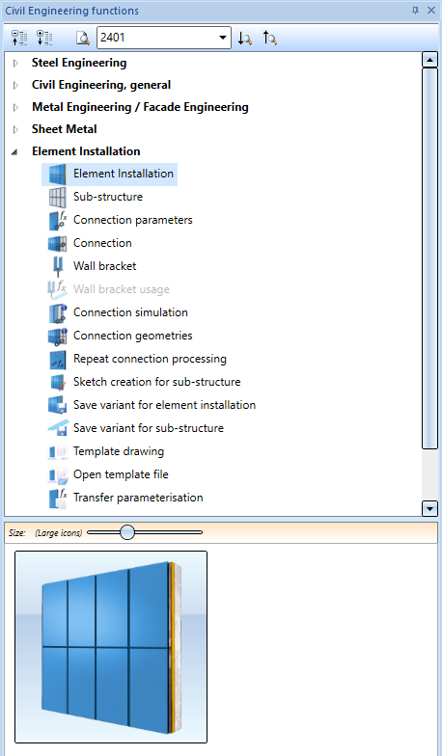Close the Civil Engineering functions panel
The image size is (442, 756).
click(431, 10)
